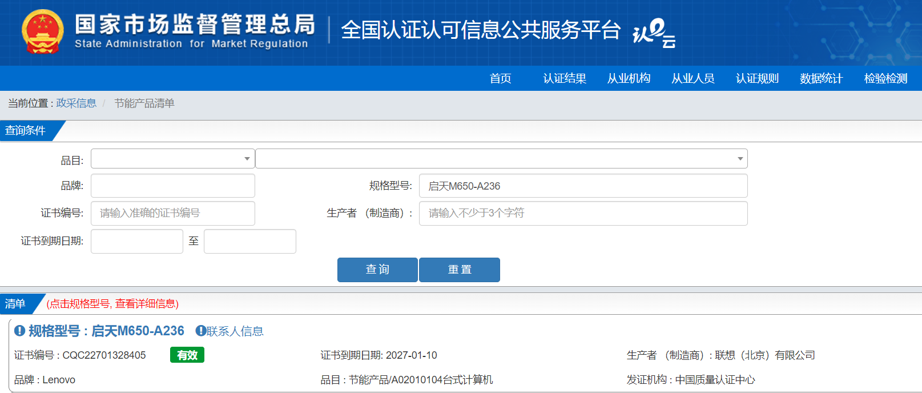Viewport: 922px width, 393px height.
Task: Click the green 有效 status badge
Action: point(187,355)
